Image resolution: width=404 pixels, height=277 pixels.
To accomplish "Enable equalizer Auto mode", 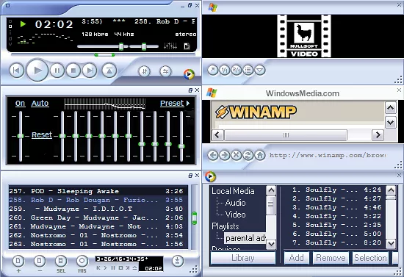I will pyautogui.click(x=40, y=104).
